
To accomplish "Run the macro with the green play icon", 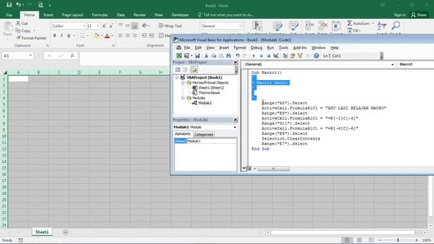I will (x=254, y=56).
